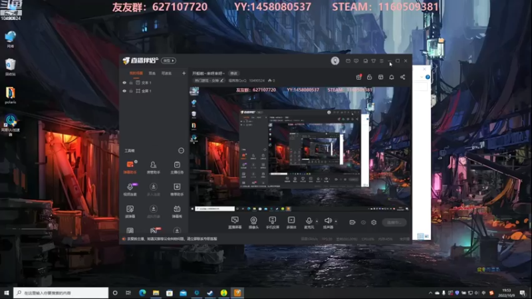Toggle lock of 全屏 1 source
The width and height of the screenshot is (532, 299).
pyautogui.click(x=131, y=91)
